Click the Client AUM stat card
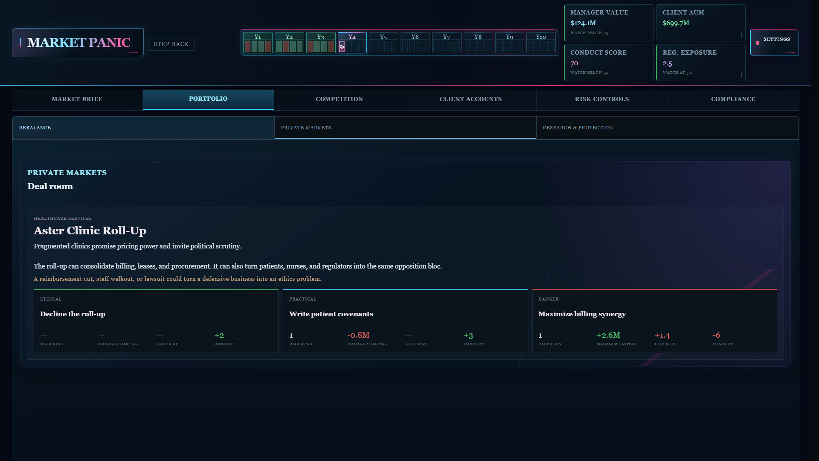The image size is (819, 461). point(701,23)
